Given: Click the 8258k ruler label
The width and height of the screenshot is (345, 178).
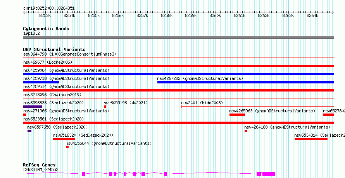Looking at the screenshot, I should (167, 15).
